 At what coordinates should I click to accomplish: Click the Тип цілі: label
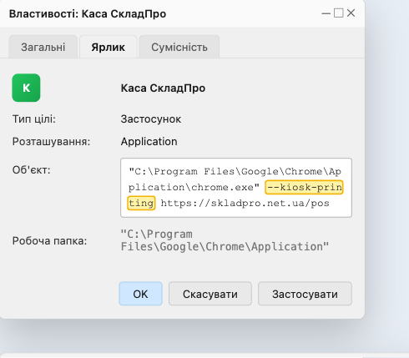(34, 119)
